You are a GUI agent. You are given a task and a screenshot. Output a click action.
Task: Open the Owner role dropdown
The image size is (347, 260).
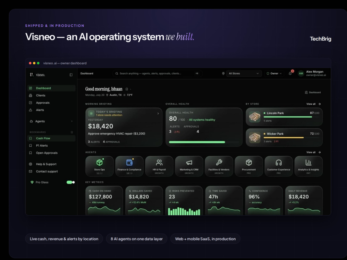274,73
